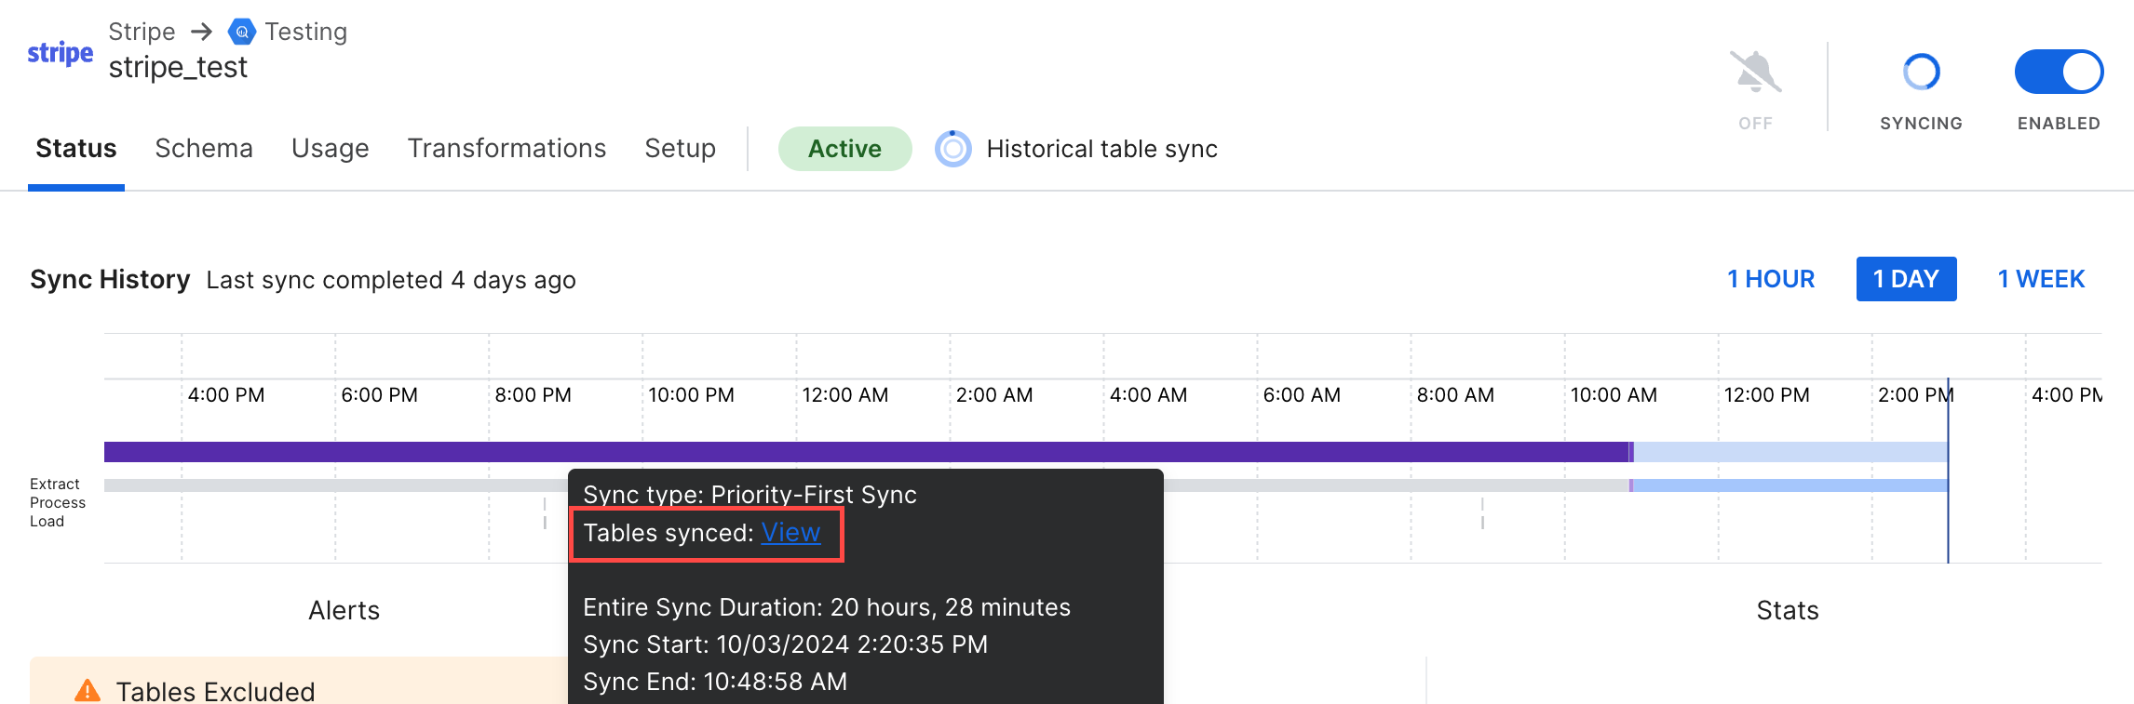2134x704 pixels.
Task: Click the 'Sync Start: 10/03/2024' line
Action: [785, 644]
